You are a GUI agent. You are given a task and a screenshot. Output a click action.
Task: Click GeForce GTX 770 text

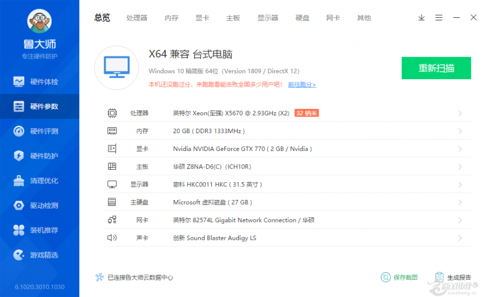[x=242, y=149]
